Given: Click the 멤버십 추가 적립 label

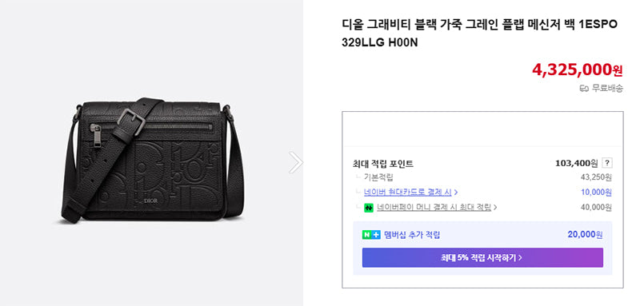Looking at the screenshot, I should pyautogui.click(x=412, y=235).
